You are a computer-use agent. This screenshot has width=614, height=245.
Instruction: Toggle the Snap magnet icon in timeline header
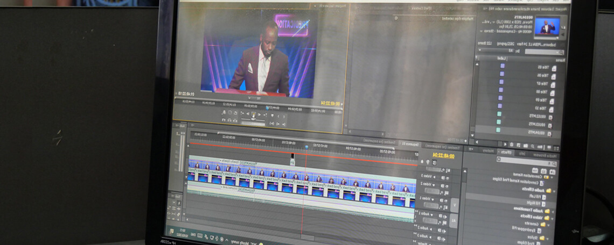tap(434, 163)
